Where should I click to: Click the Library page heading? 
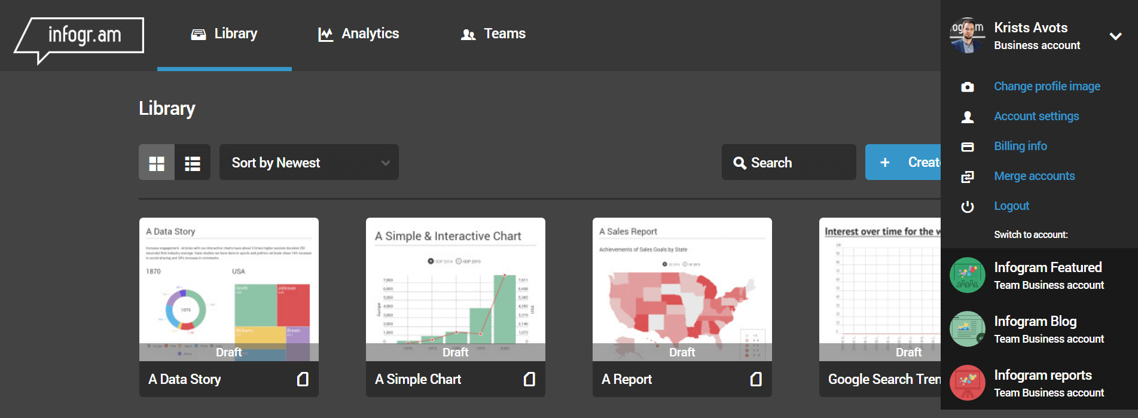167,108
